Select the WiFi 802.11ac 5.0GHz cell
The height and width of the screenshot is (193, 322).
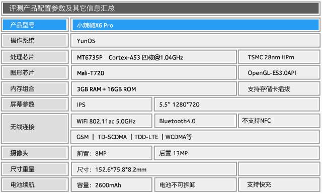(112, 121)
